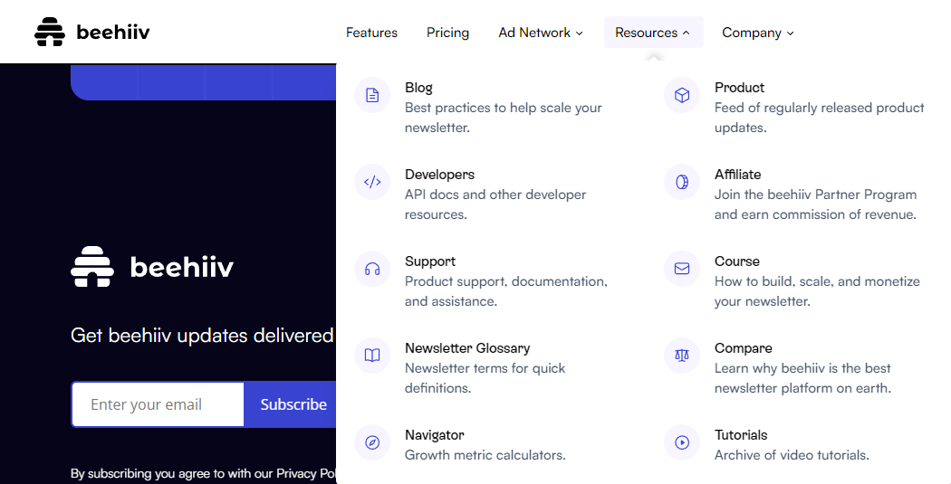Screen dimensions: 951x484
Task: Click the Blog document icon
Action: point(372,95)
